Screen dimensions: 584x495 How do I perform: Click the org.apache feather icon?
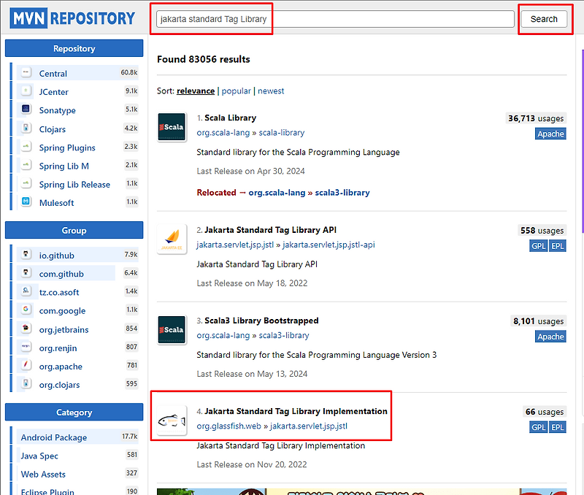pyautogui.click(x=26, y=365)
